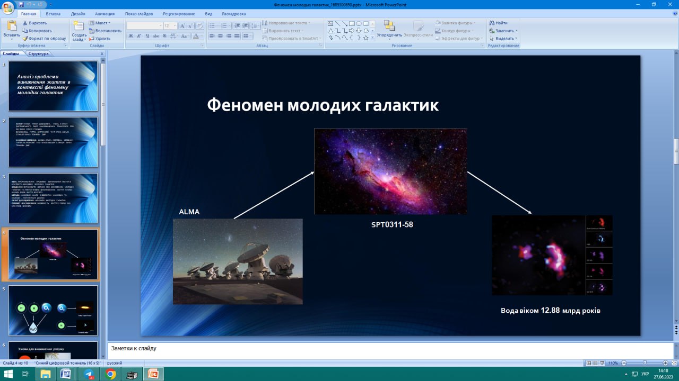Toggle bold (Ж) formatting
This screenshot has height=381, width=679.
tap(130, 36)
